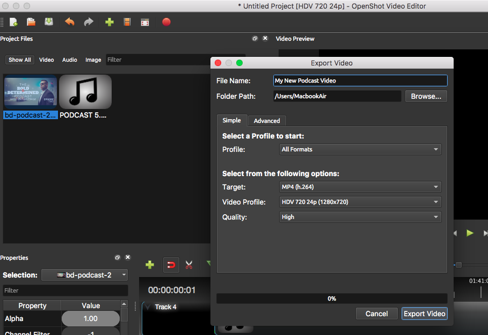Viewport: 488px width, 335px height.
Task: Toggle the Show All files filter
Action: click(x=20, y=60)
